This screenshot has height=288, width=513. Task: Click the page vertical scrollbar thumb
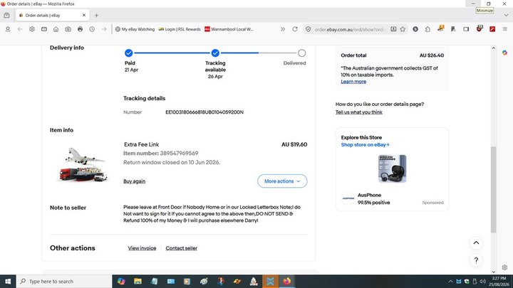click(x=493, y=189)
